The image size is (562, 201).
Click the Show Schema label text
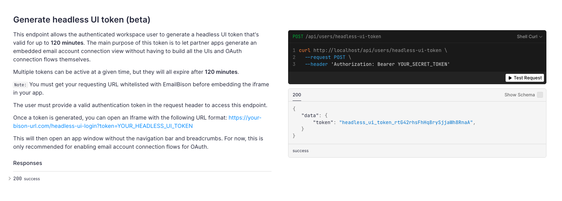(x=519, y=95)
